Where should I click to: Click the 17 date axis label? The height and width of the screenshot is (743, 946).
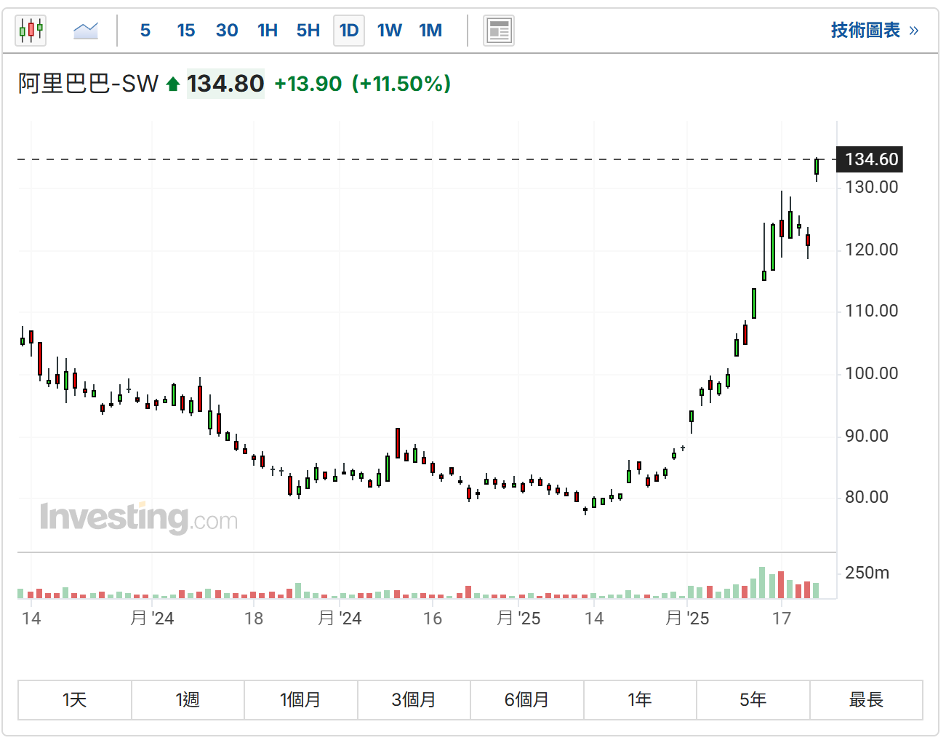pos(782,619)
